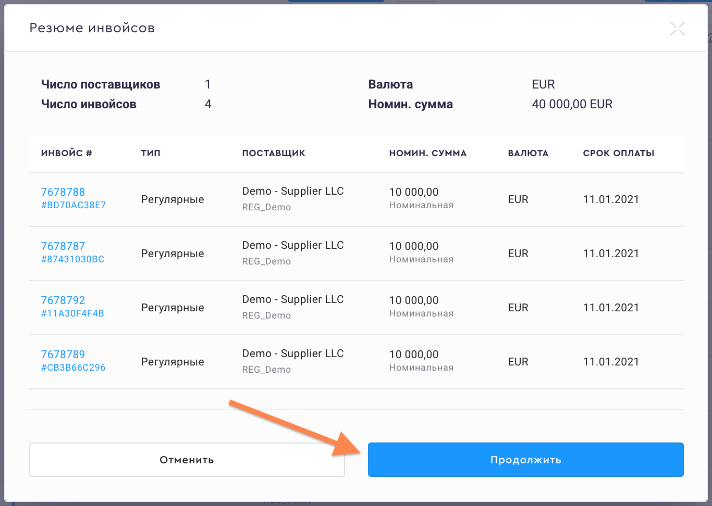Click the ПОСТАВЩИК column header

[x=274, y=153]
